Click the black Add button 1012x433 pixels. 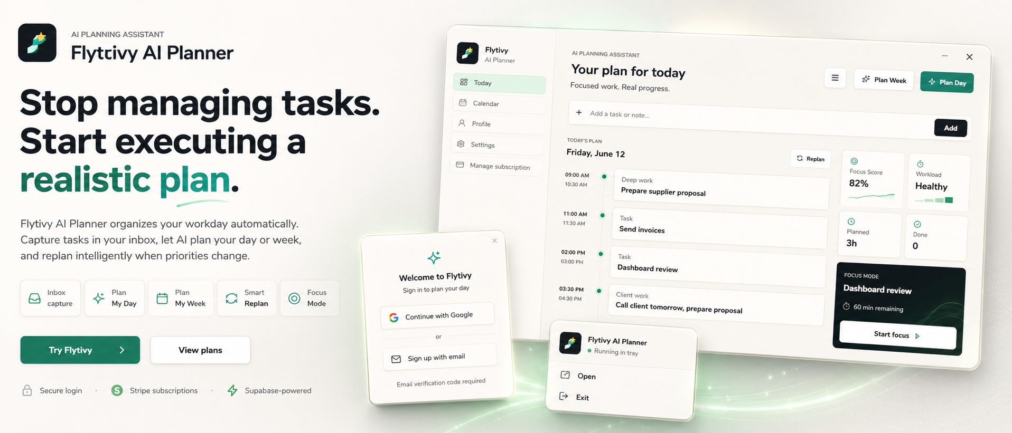(x=951, y=128)
